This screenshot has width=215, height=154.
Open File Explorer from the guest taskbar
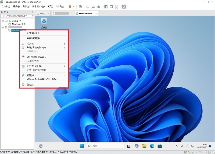click(x=144, y=146)
